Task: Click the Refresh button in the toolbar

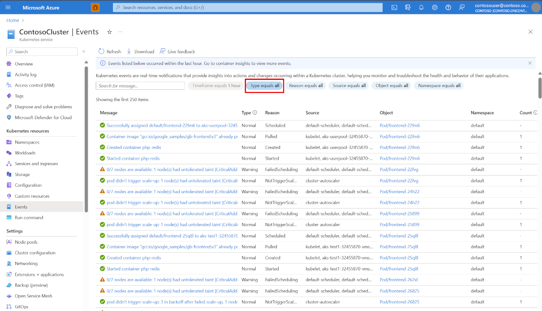Action: (x=110, y=51)
